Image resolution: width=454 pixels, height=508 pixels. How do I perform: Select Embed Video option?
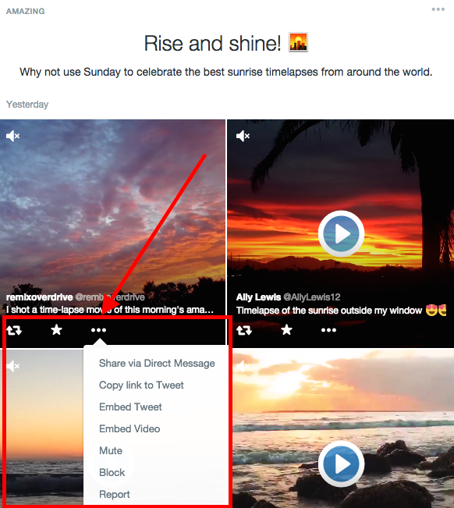129,428
